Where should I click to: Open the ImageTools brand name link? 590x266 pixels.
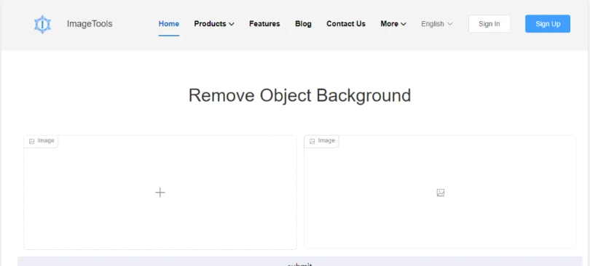[x=90, y=24]
